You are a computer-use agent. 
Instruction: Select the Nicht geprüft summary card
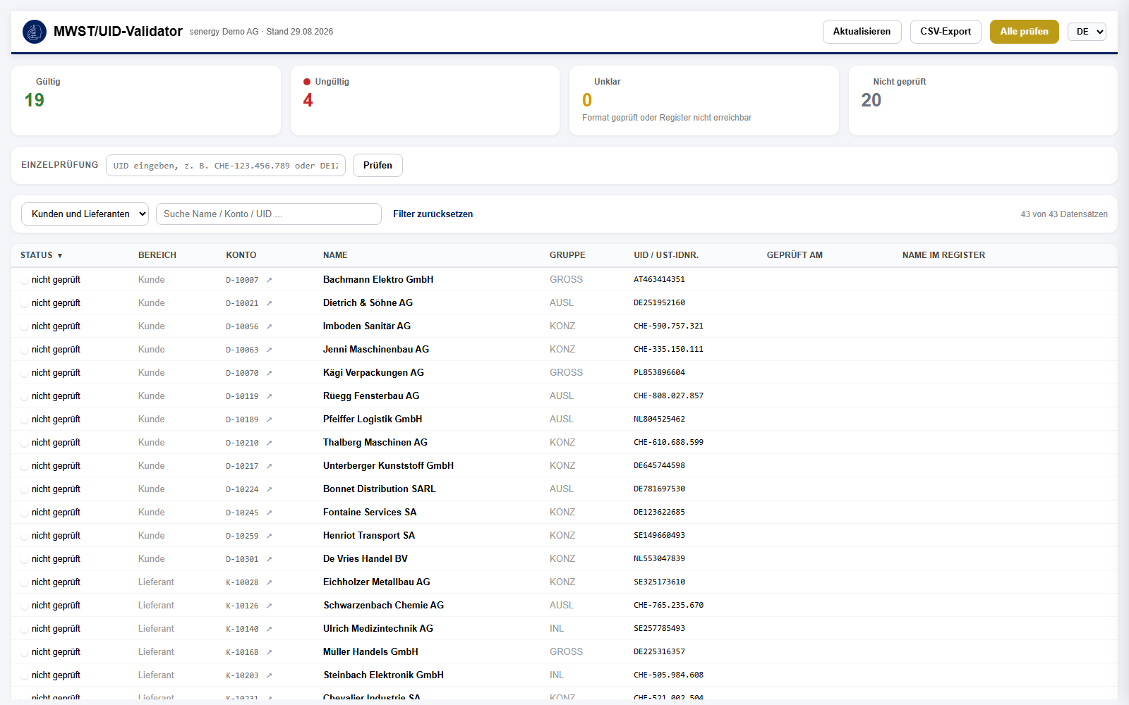pyautogui.click(x=983, y=101)
